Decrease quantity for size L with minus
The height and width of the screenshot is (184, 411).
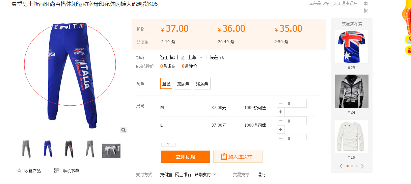coord(281,121)
